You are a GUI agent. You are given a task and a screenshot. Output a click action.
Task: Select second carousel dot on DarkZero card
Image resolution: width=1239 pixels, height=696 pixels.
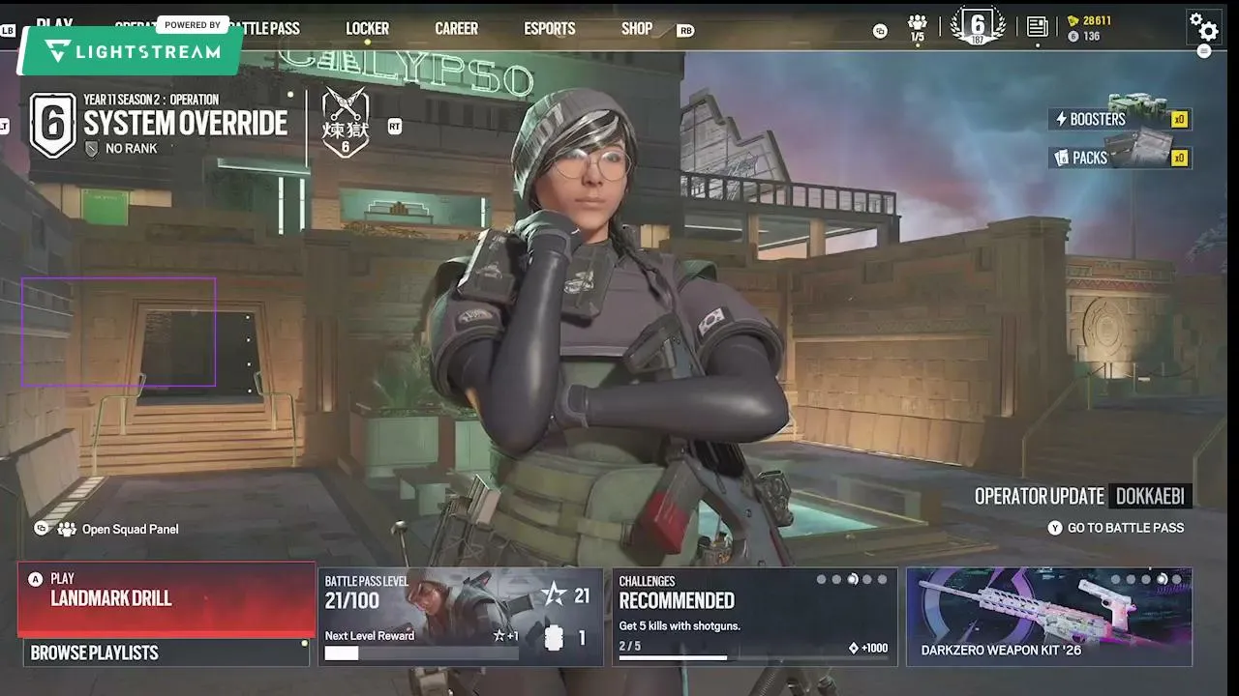click(1131, 580)
